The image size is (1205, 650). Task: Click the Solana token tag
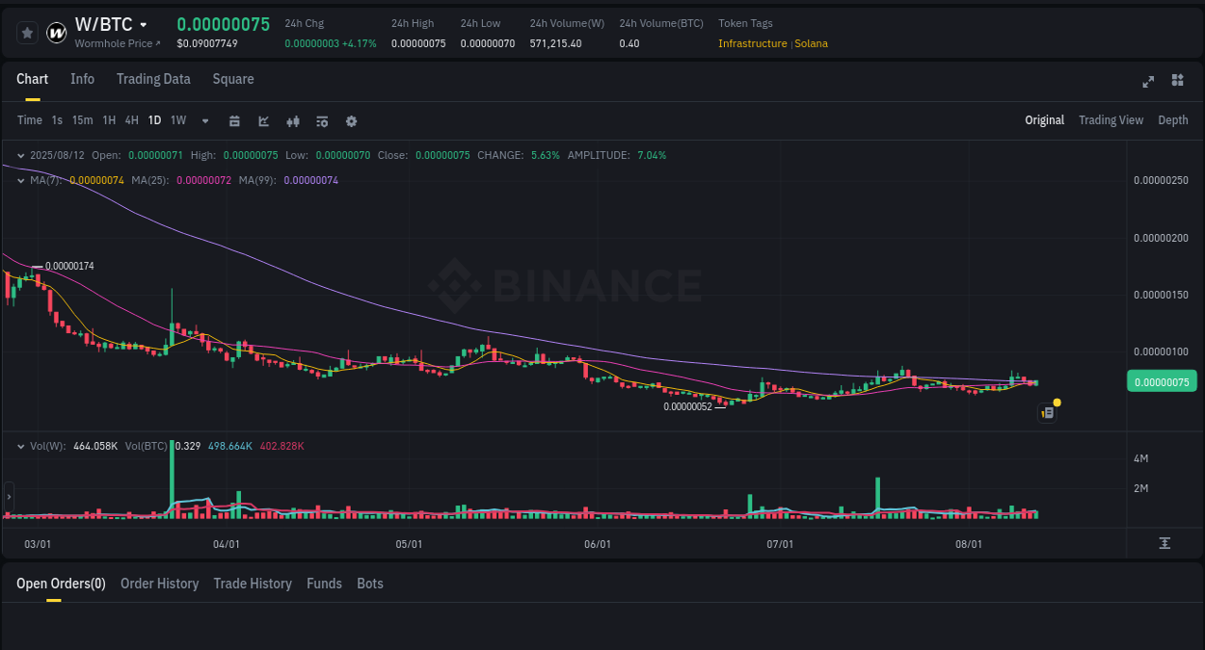point(811,43)
